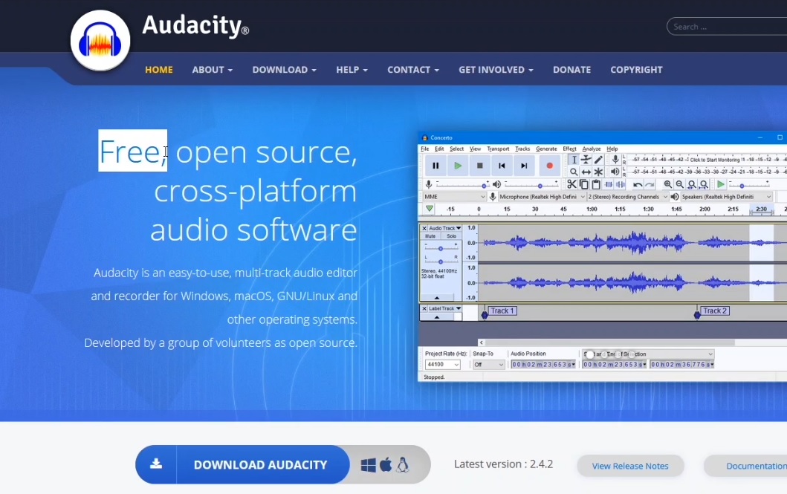Click the Fit Selection zoom icon
The width and height of the screenshot is (787, 494).
point(692,184)
